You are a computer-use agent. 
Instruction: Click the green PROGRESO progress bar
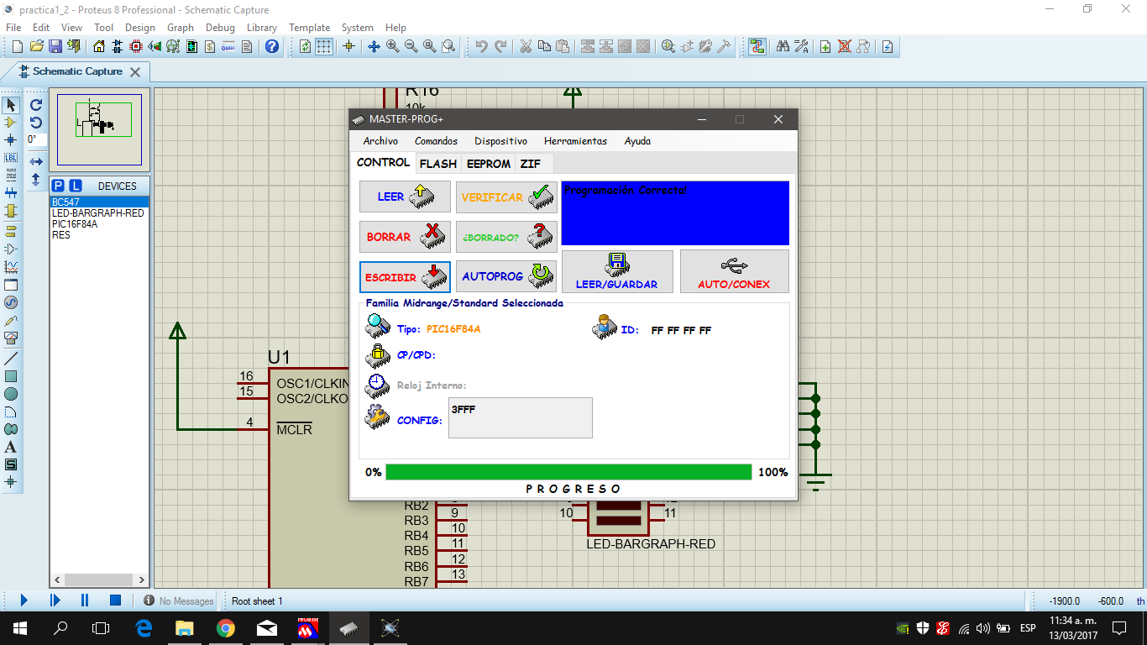pos(568,472)
